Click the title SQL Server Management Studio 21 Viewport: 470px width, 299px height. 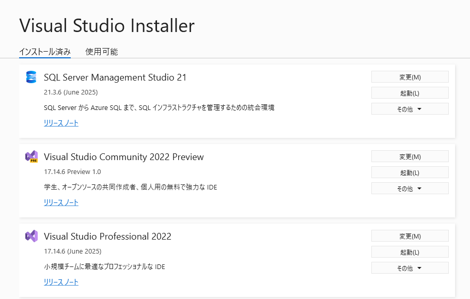pyautogui.click(x=115, y=77)
